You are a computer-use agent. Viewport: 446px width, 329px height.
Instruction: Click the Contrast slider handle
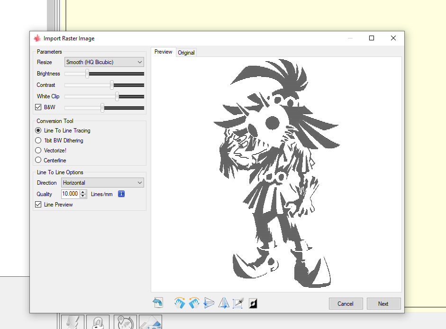[112, 85]
